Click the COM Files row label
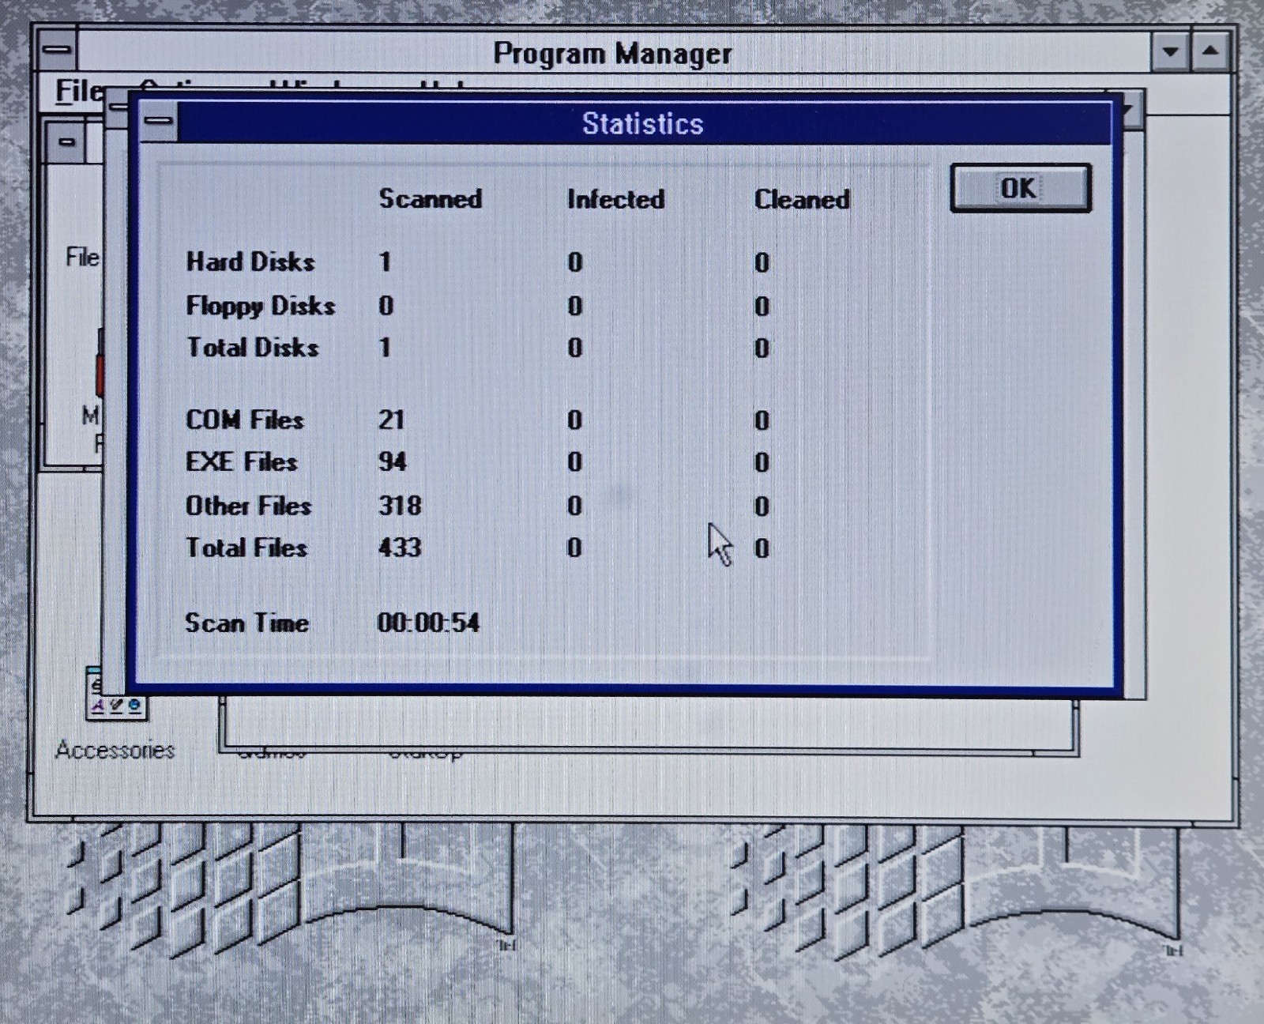 (245, 420)
